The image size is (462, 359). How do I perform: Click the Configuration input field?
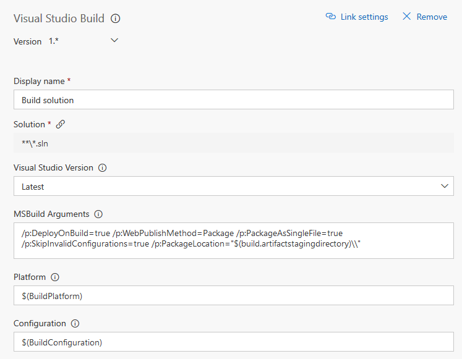pyautogui.click(x=233, y=342)
